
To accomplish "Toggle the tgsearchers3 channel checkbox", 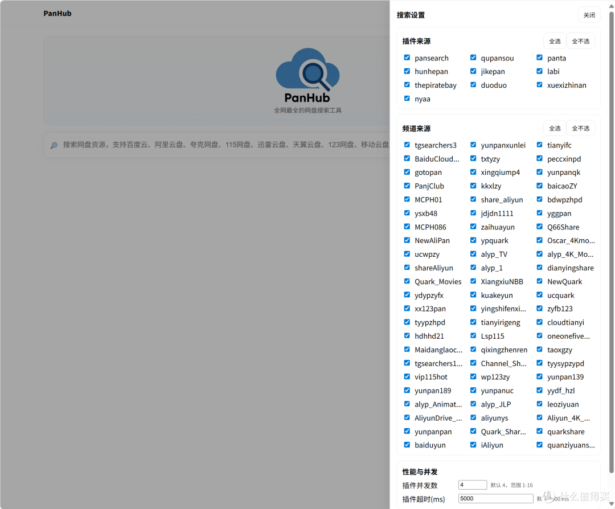I will pos(407,145).
